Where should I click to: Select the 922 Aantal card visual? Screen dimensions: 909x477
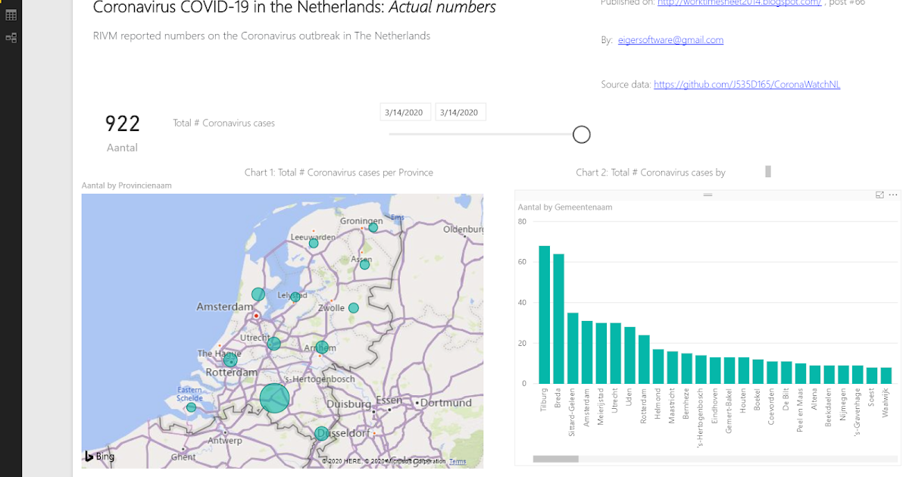[122, 130]
